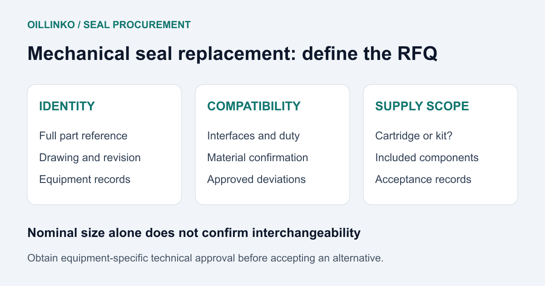Viewport: 545px width, 286px height.
Task: Click the technical approval note text
Action: [206, 258]
